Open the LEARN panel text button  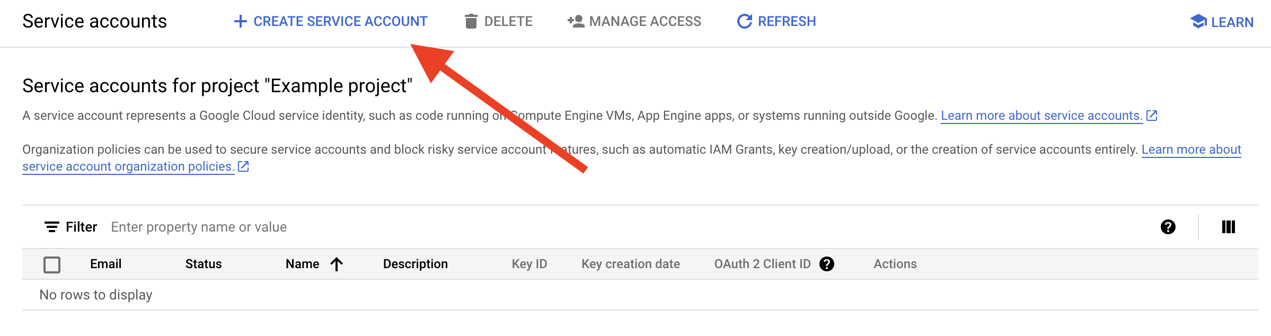click(1232, 22)
